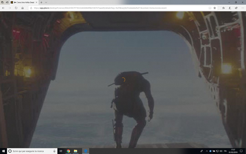Expand the tab previews chevron

[46, 2]
